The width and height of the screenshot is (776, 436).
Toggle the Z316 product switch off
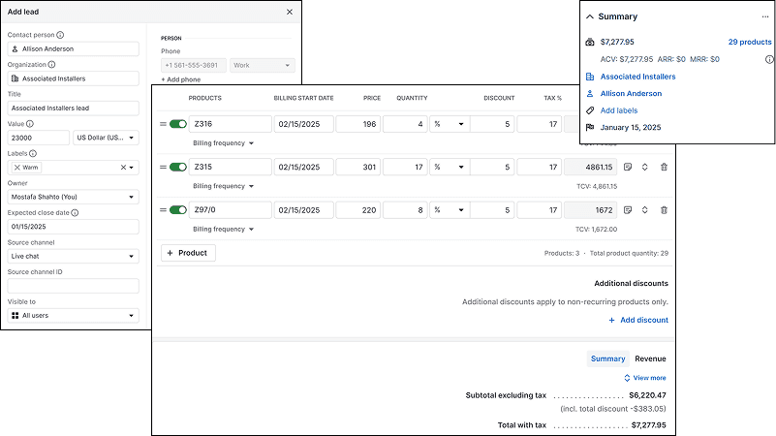177,124
